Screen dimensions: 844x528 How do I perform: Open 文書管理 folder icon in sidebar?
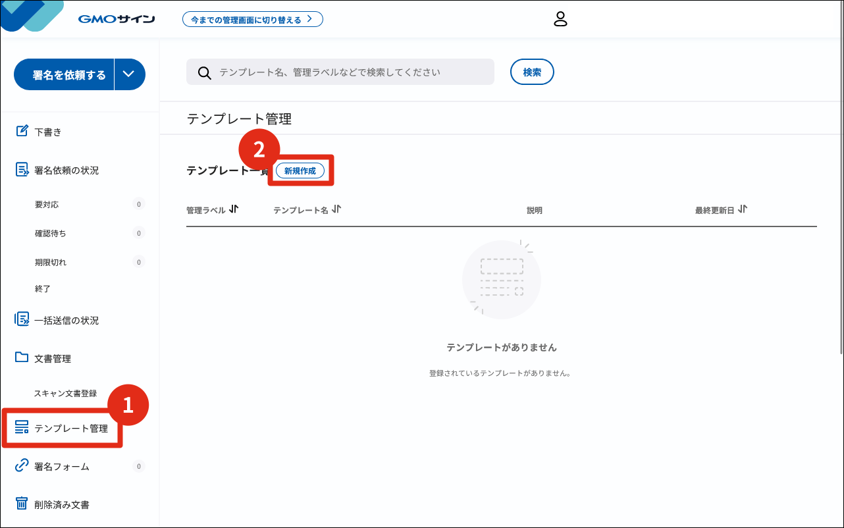click(20, 358)
